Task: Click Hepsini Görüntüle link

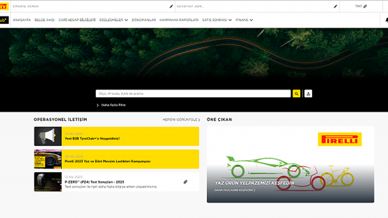Action: pyautogui.click(x=181, y=120)
